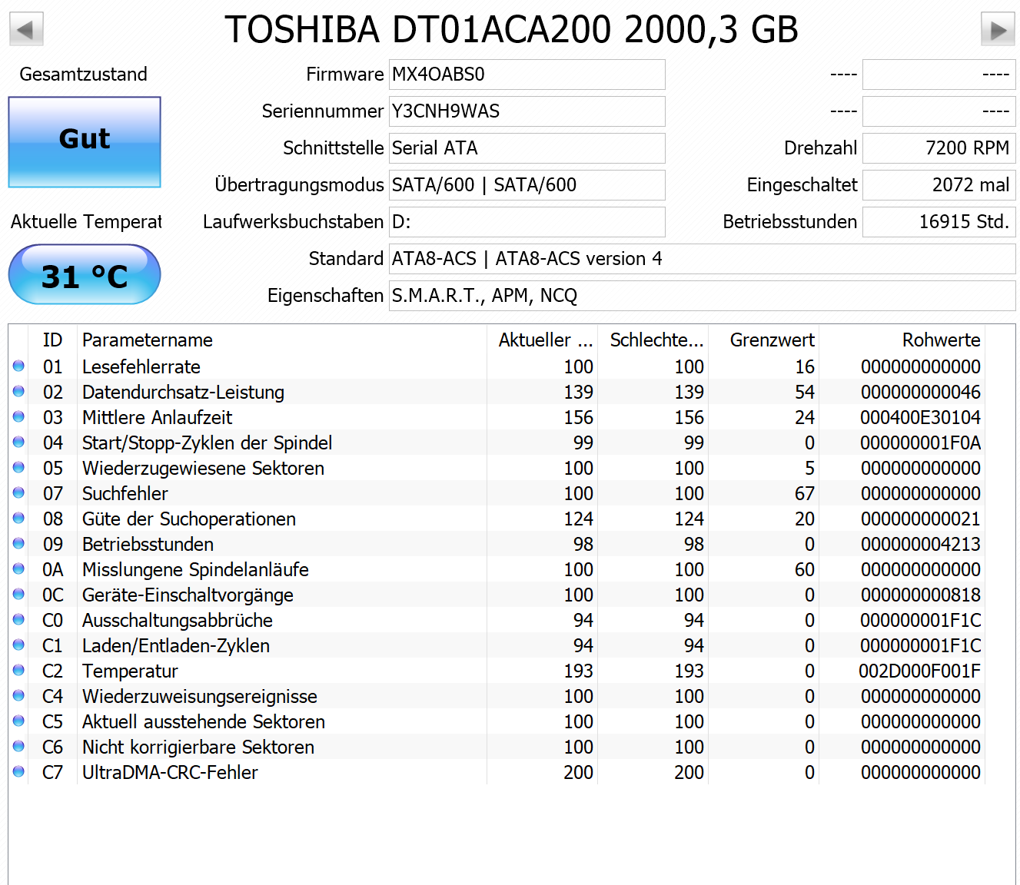Go to next disk with right arrow
The image size is (1020, 885).
(x=998, y=29)
